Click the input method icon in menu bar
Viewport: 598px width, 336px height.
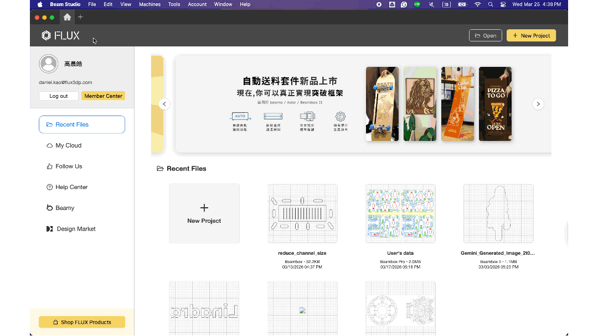(x=446, y=4)
